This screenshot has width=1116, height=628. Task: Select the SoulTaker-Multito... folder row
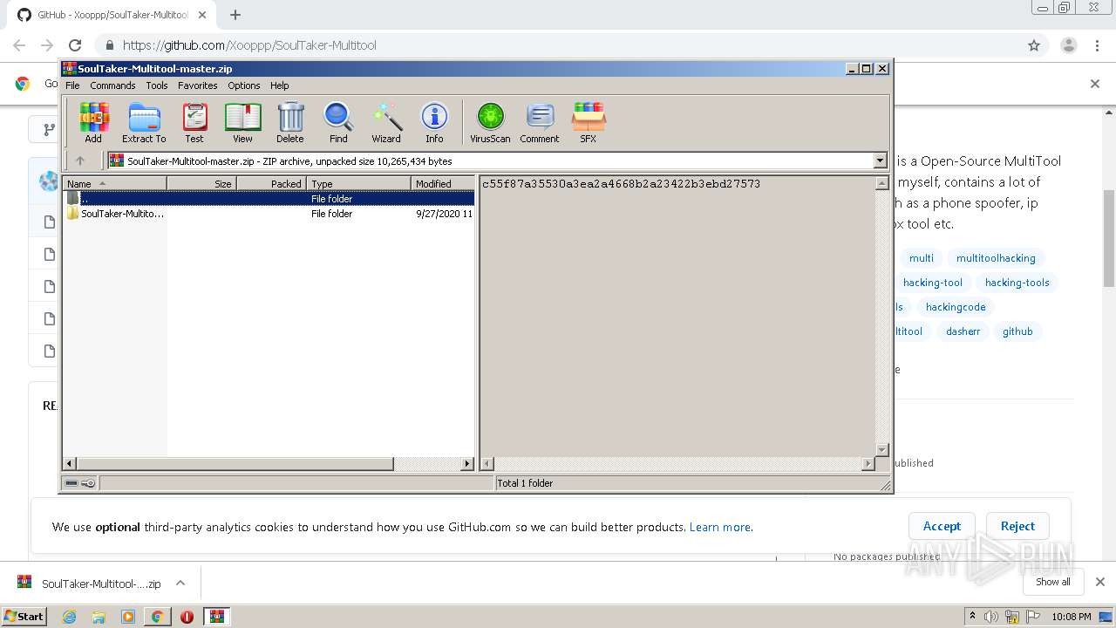(x=269, y=213)
